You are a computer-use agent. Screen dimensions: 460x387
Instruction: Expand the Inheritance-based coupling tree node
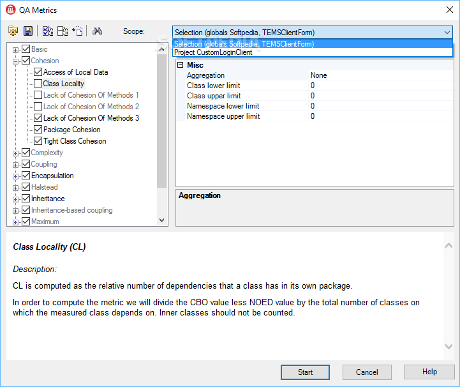click(15, 211)
